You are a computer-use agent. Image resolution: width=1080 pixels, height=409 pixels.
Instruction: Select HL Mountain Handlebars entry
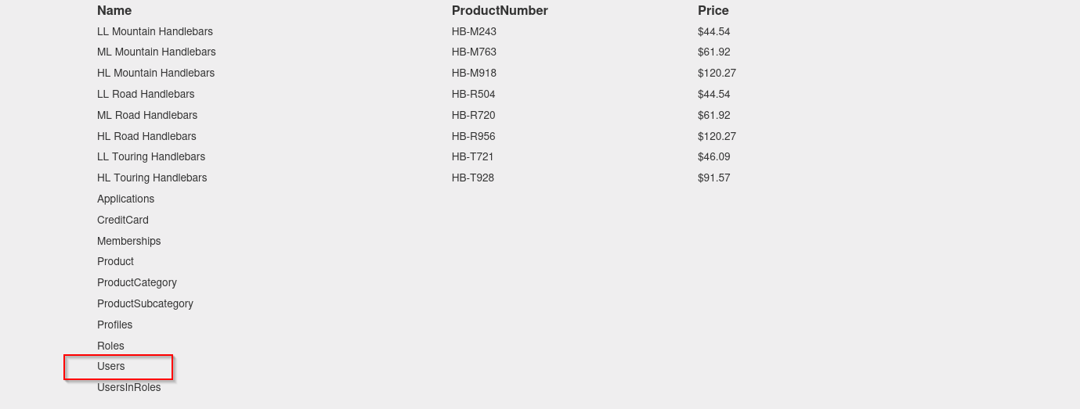(x=156, y=73)
